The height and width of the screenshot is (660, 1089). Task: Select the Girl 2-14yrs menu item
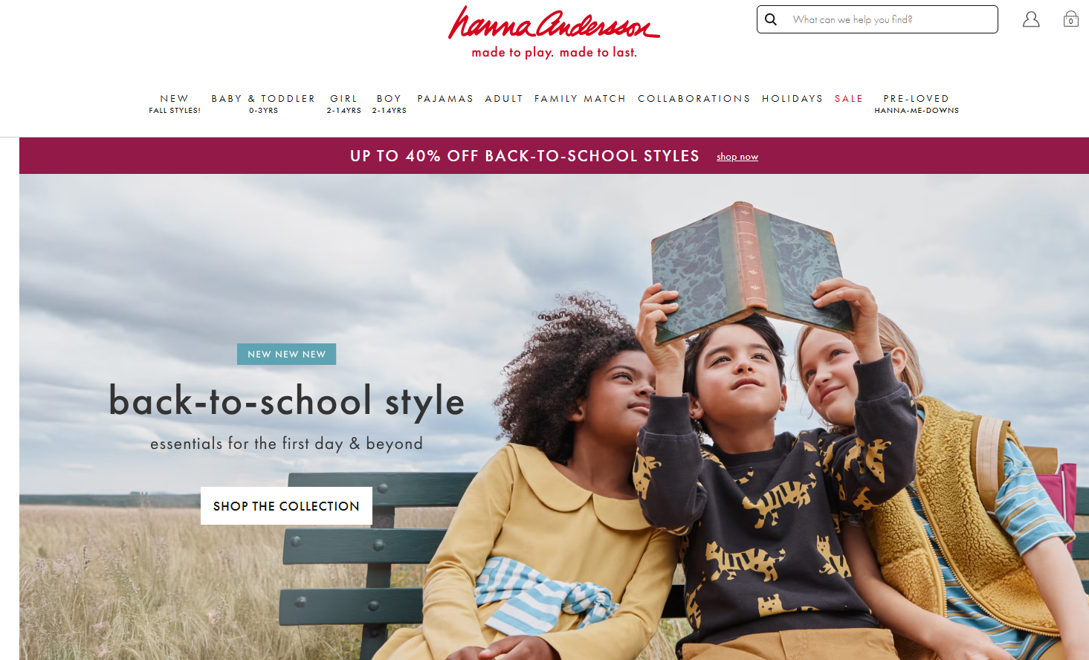coord(344,104)
